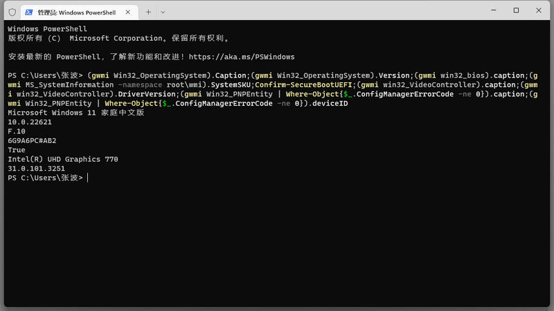
Task: Open the new tab profile dropdown
Action: point(163,12)
